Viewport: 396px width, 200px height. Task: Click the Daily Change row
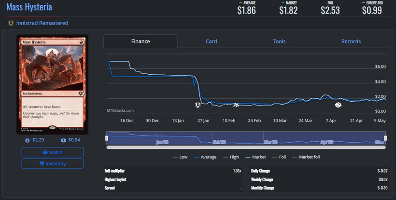coord(319,171)
